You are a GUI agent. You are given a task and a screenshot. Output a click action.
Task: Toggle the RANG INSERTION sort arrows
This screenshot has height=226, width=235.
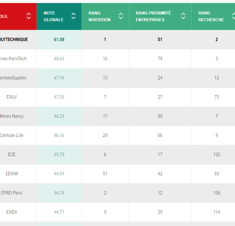[x=121, y=16]
